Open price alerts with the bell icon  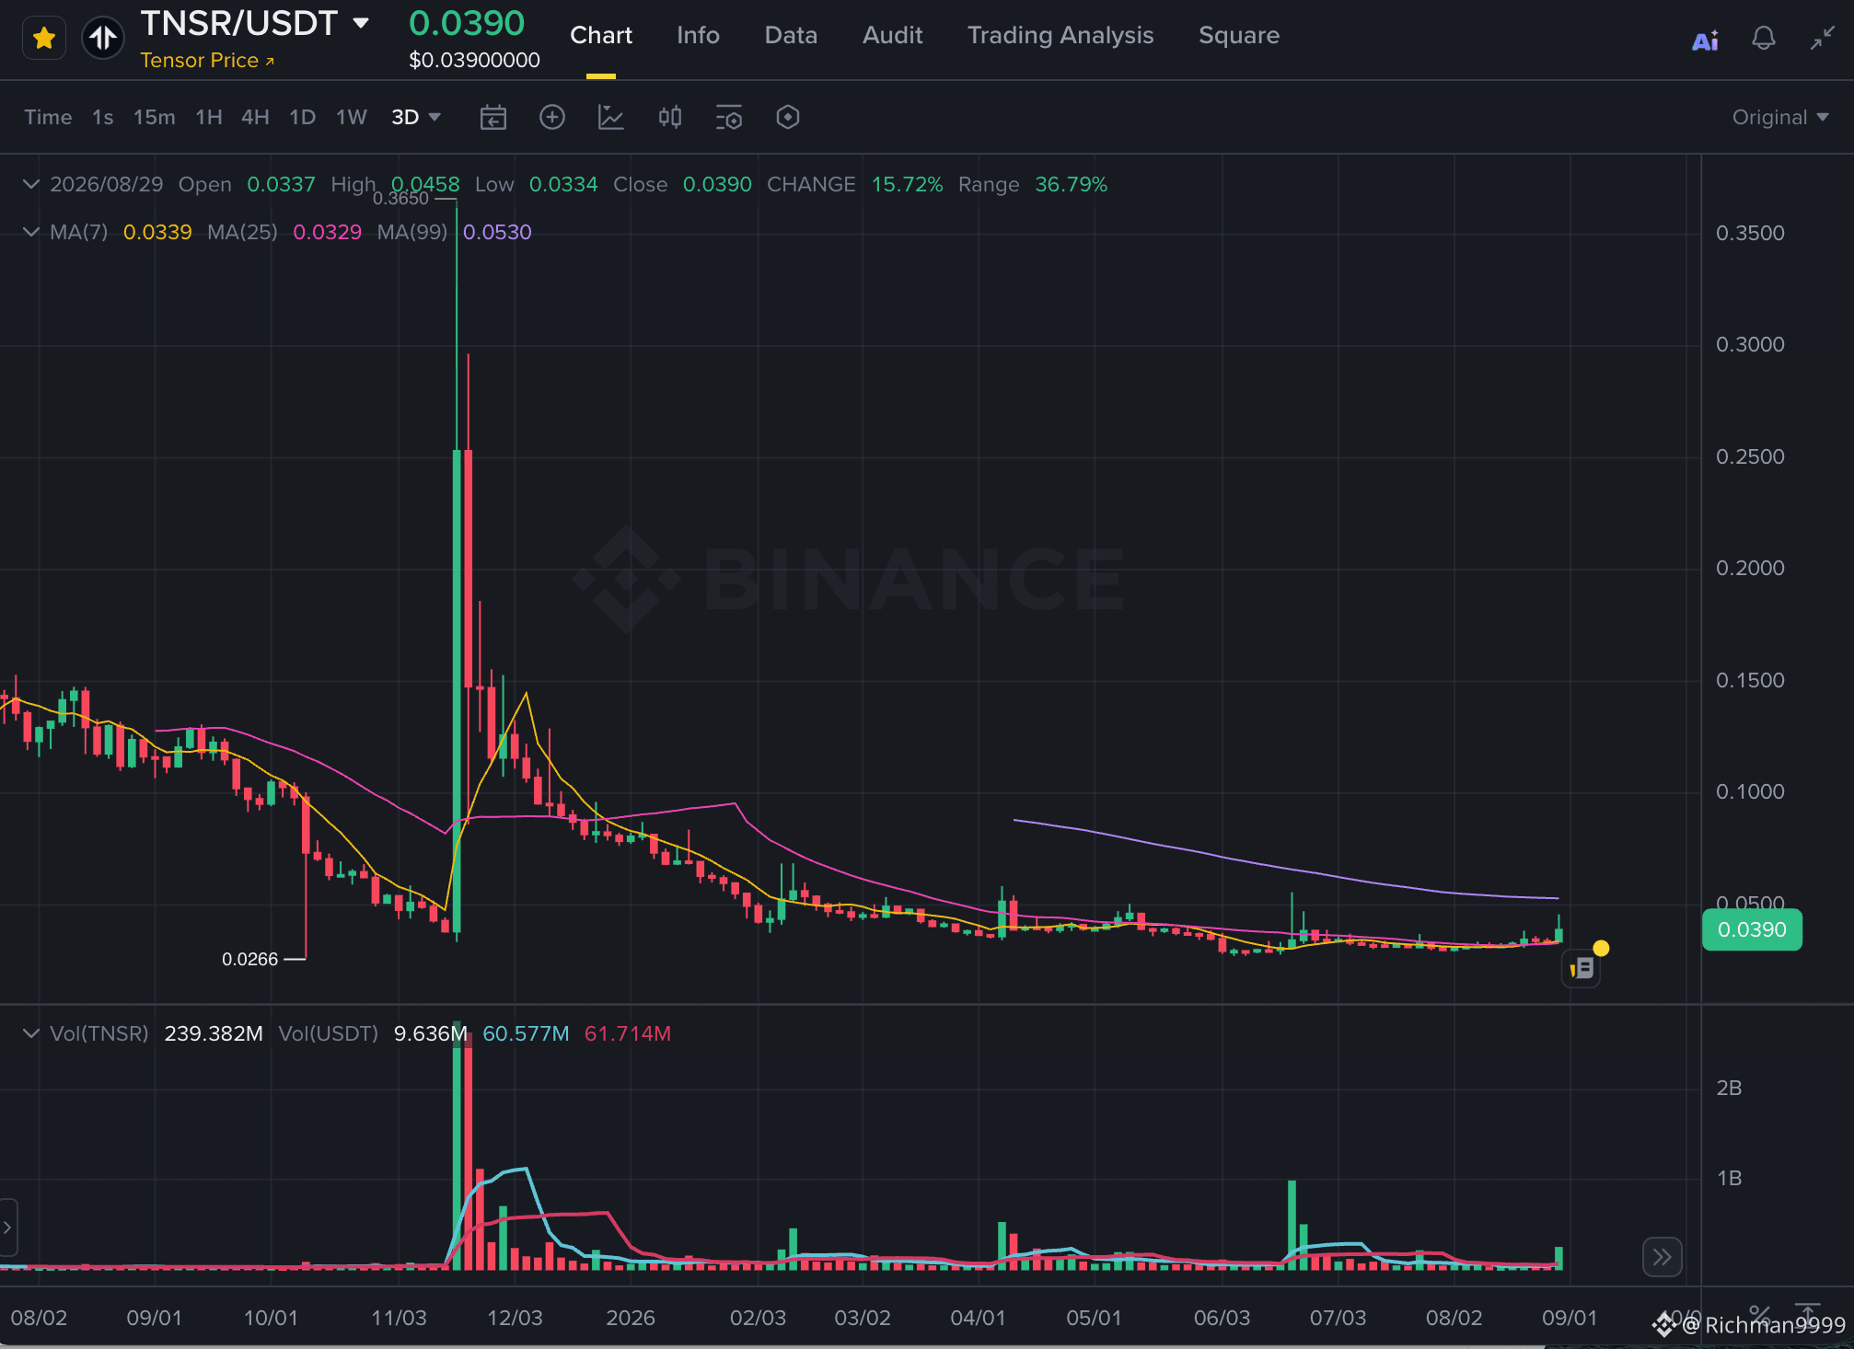(1764, 38)
